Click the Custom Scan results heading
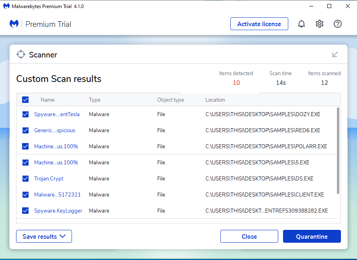Screen dimensions: 357x260 pos(59,79)
